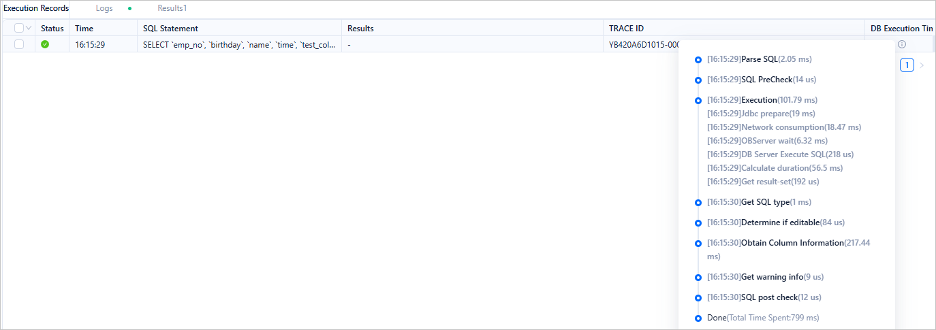This screenshot has height=330, width=936.
Task: Tick the select-all checkbox in table header
Action: [18, 29]
